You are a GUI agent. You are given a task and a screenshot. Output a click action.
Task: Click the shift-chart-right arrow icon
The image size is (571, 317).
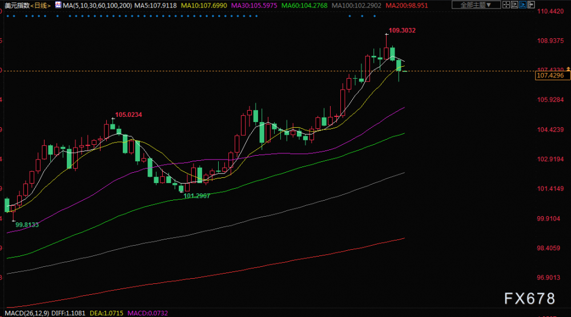coord(531,5)
